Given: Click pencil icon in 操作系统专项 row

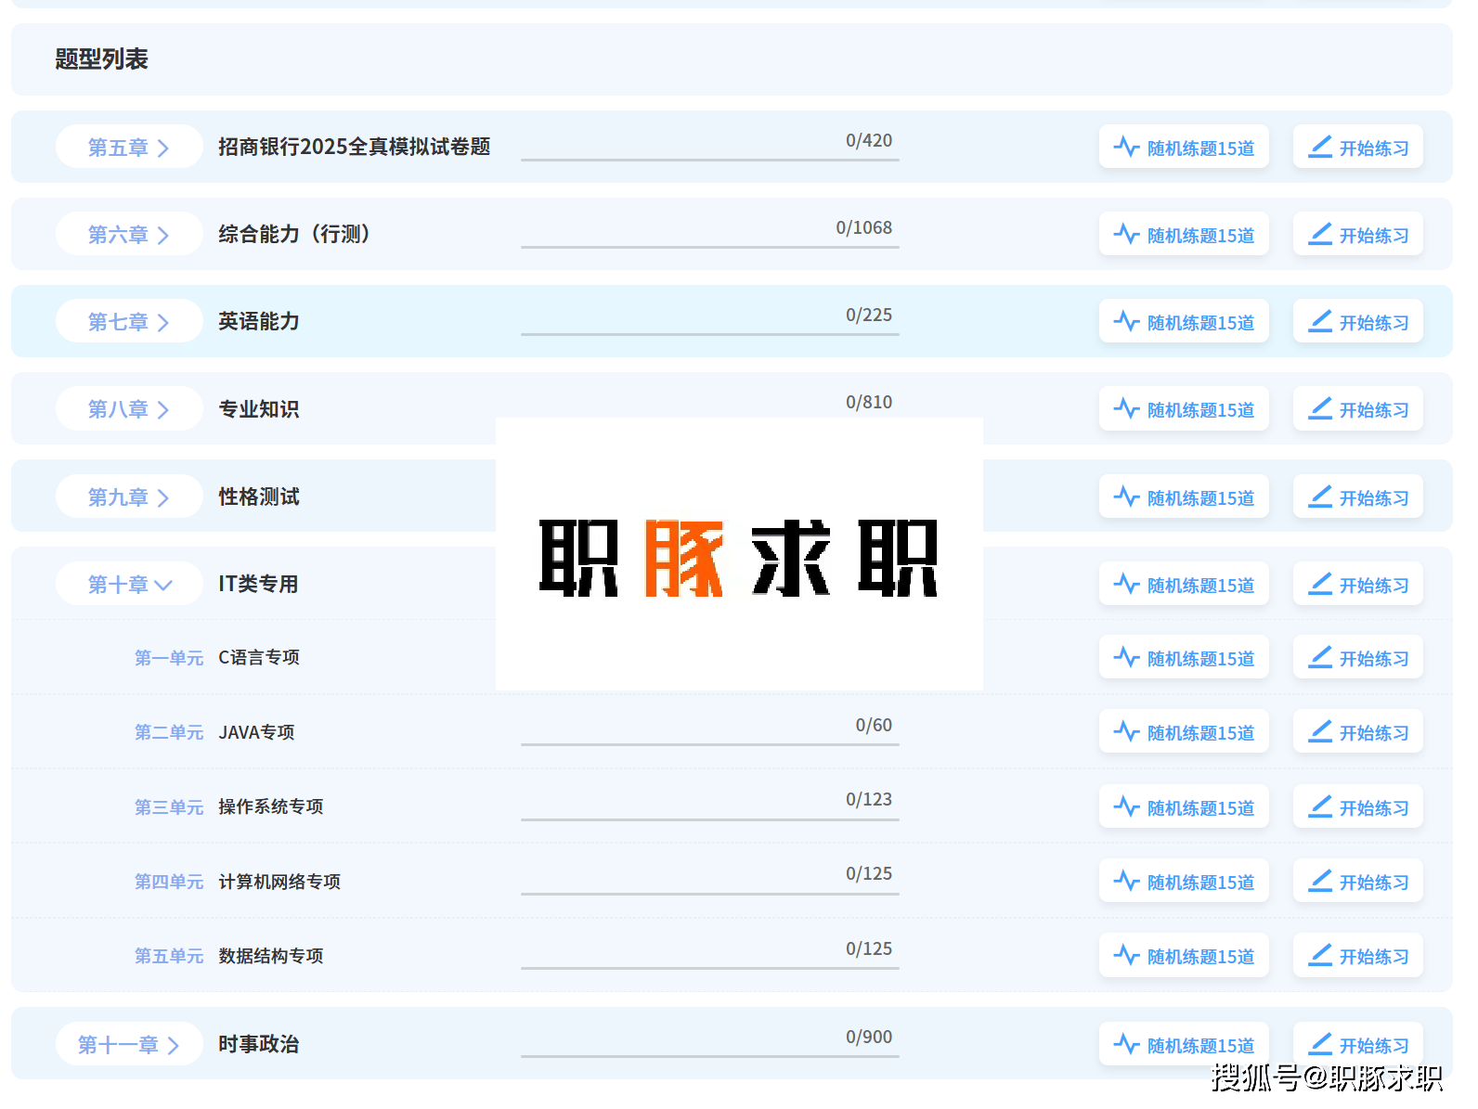Looking at the screenshot, I should tap(1320, 807).
